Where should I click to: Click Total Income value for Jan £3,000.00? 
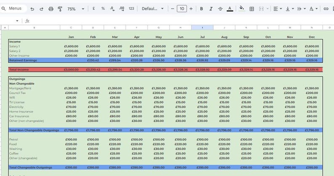coord(71,70)
